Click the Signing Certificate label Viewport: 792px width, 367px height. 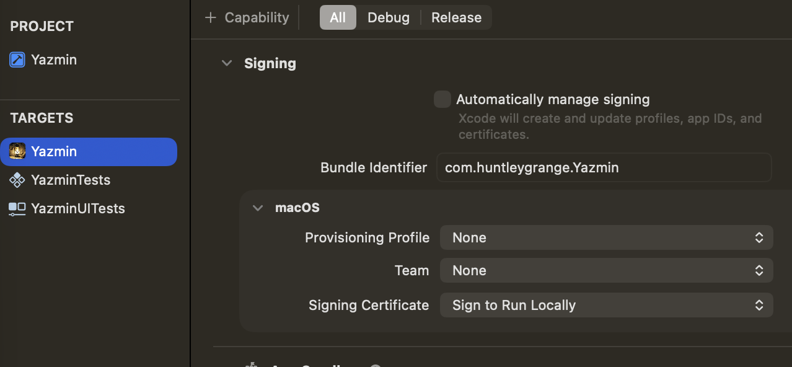369,305
